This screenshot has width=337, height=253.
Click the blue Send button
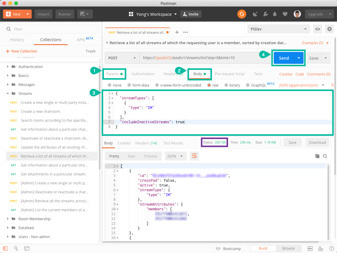point(284,58)
